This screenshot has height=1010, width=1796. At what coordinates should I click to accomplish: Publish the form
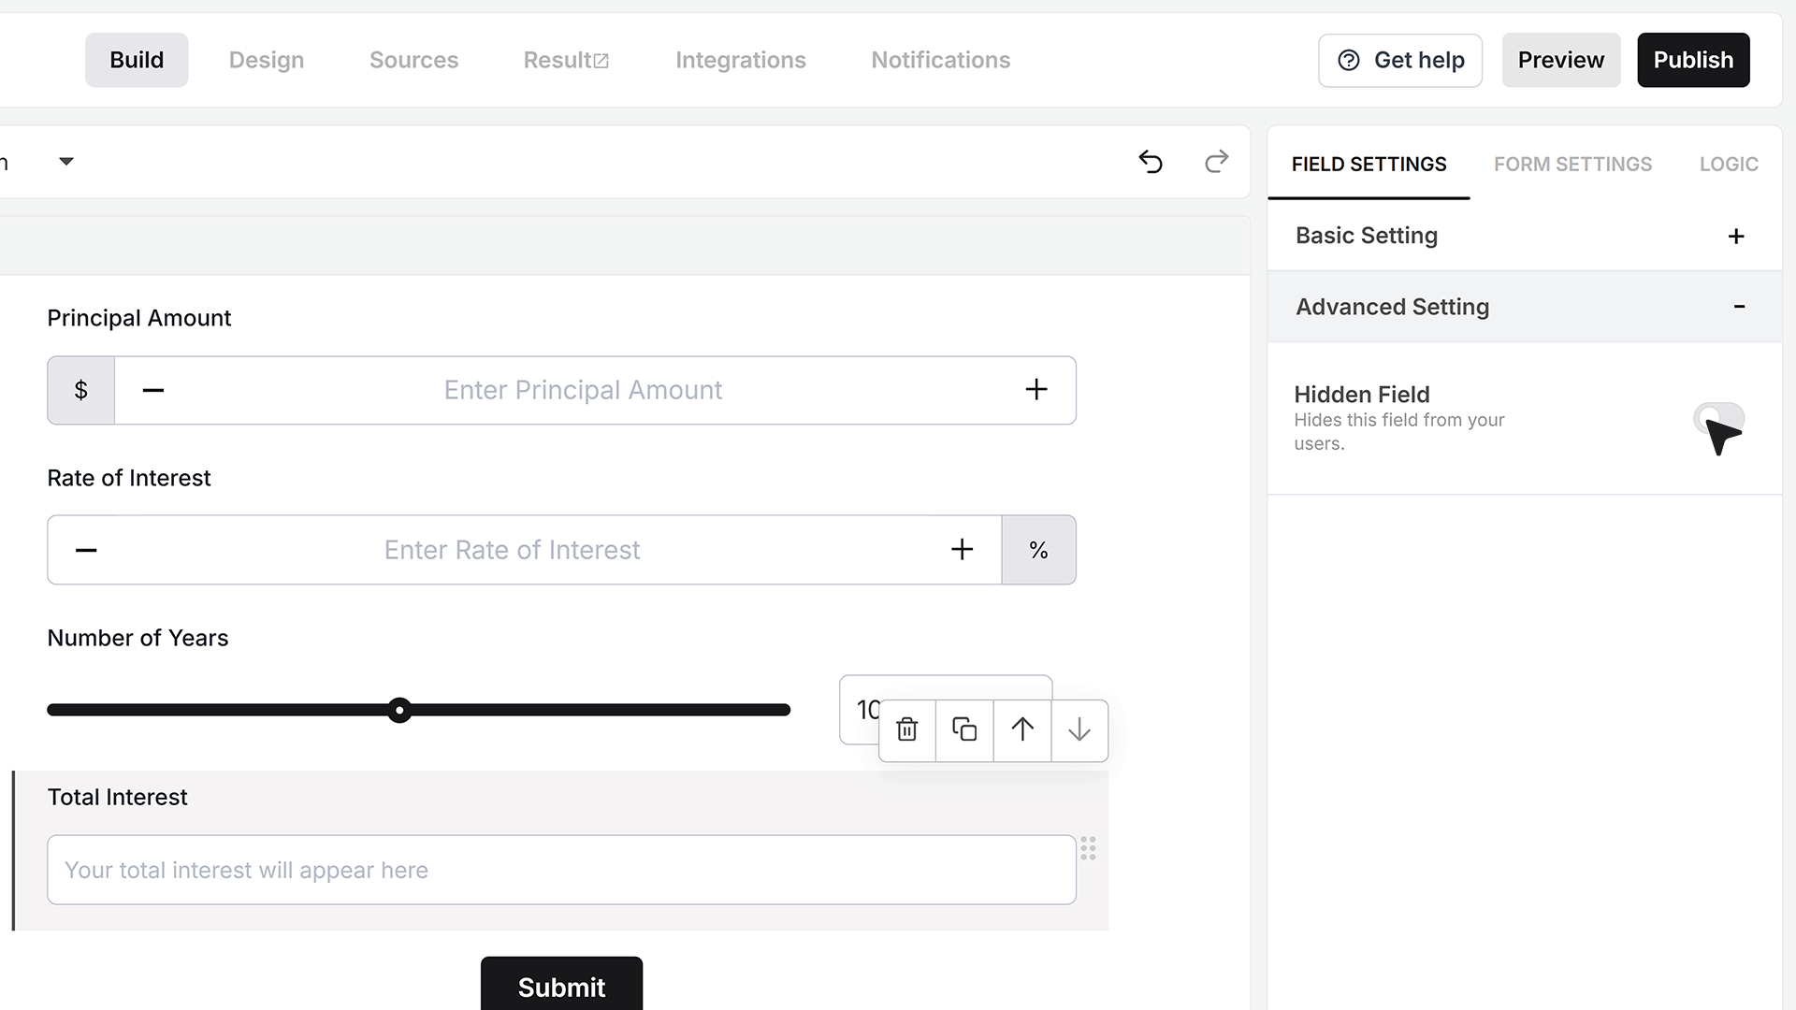tap(1693, 61)
